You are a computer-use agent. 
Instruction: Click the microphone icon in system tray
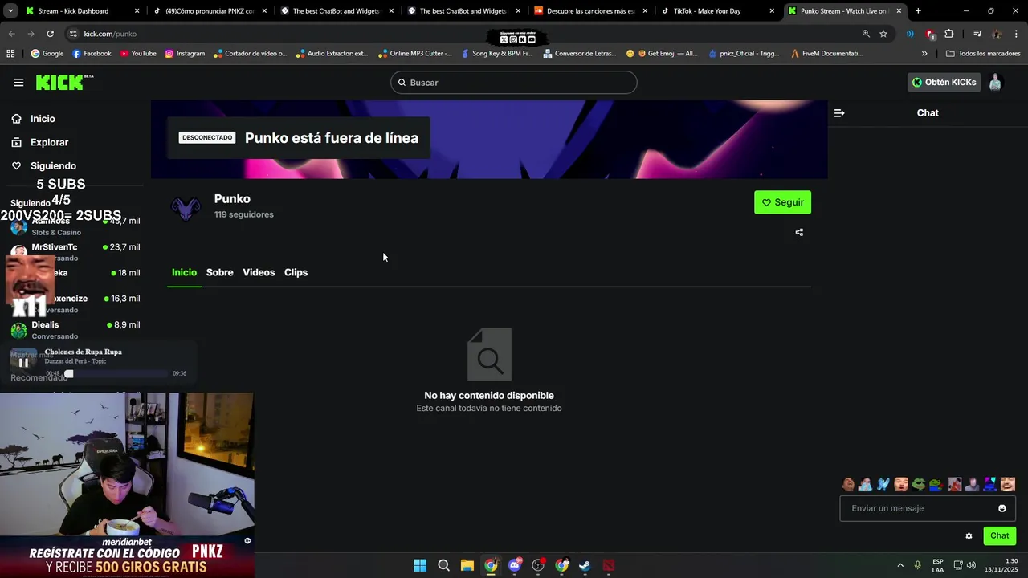click(x=917, y=565)
